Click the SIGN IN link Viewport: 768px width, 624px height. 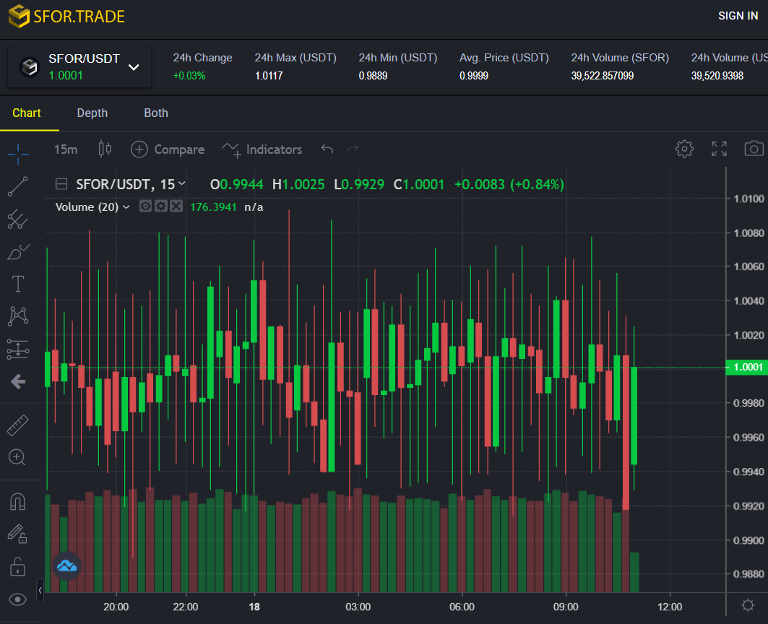[x=738, y=16]
